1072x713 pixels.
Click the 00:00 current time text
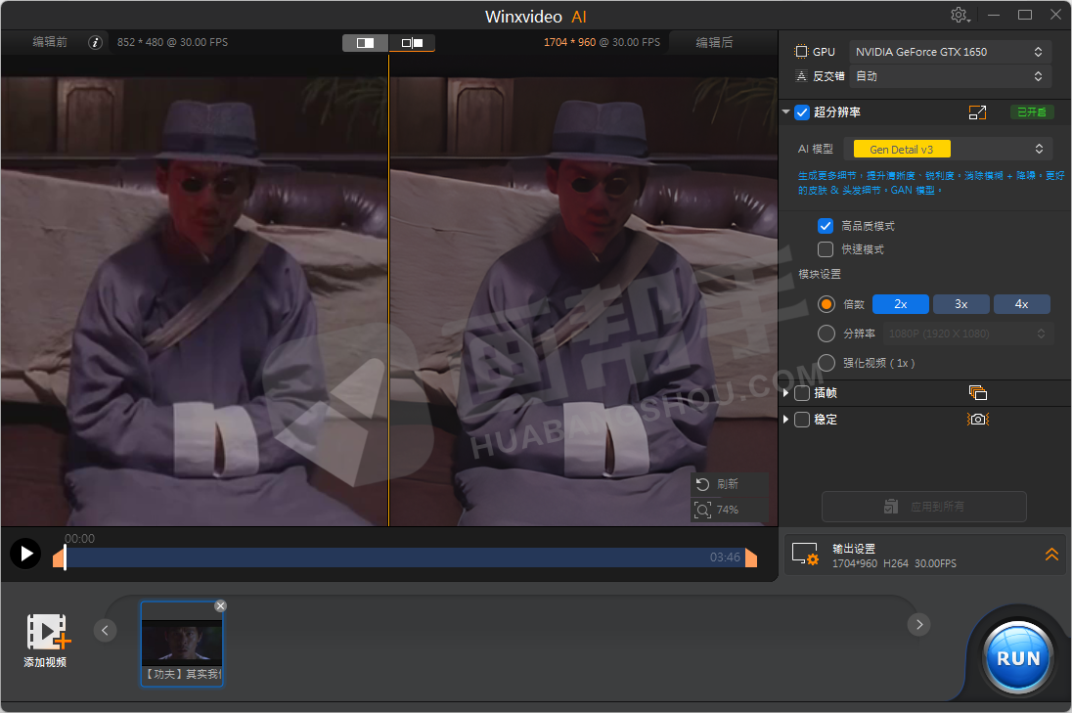pyautogui.click(x=79, y=539)
